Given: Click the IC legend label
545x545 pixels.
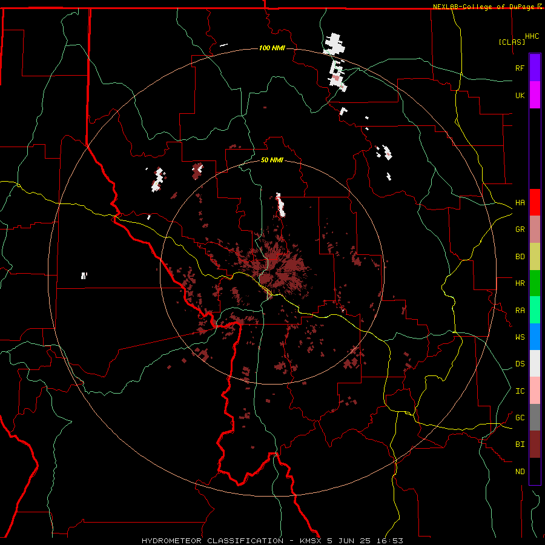Looking at the screenshot, I should (x=520, y=391).
